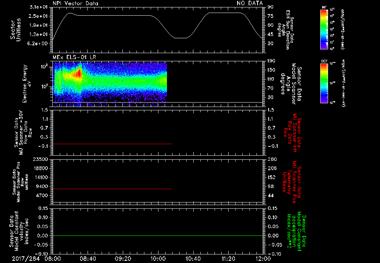Click the '44' telemetry tick value

[270, 195]
